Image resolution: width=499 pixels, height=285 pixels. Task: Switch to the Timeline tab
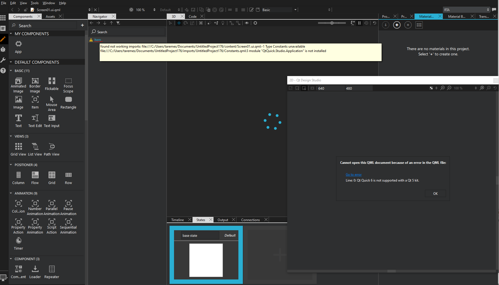tap(177, 220)
